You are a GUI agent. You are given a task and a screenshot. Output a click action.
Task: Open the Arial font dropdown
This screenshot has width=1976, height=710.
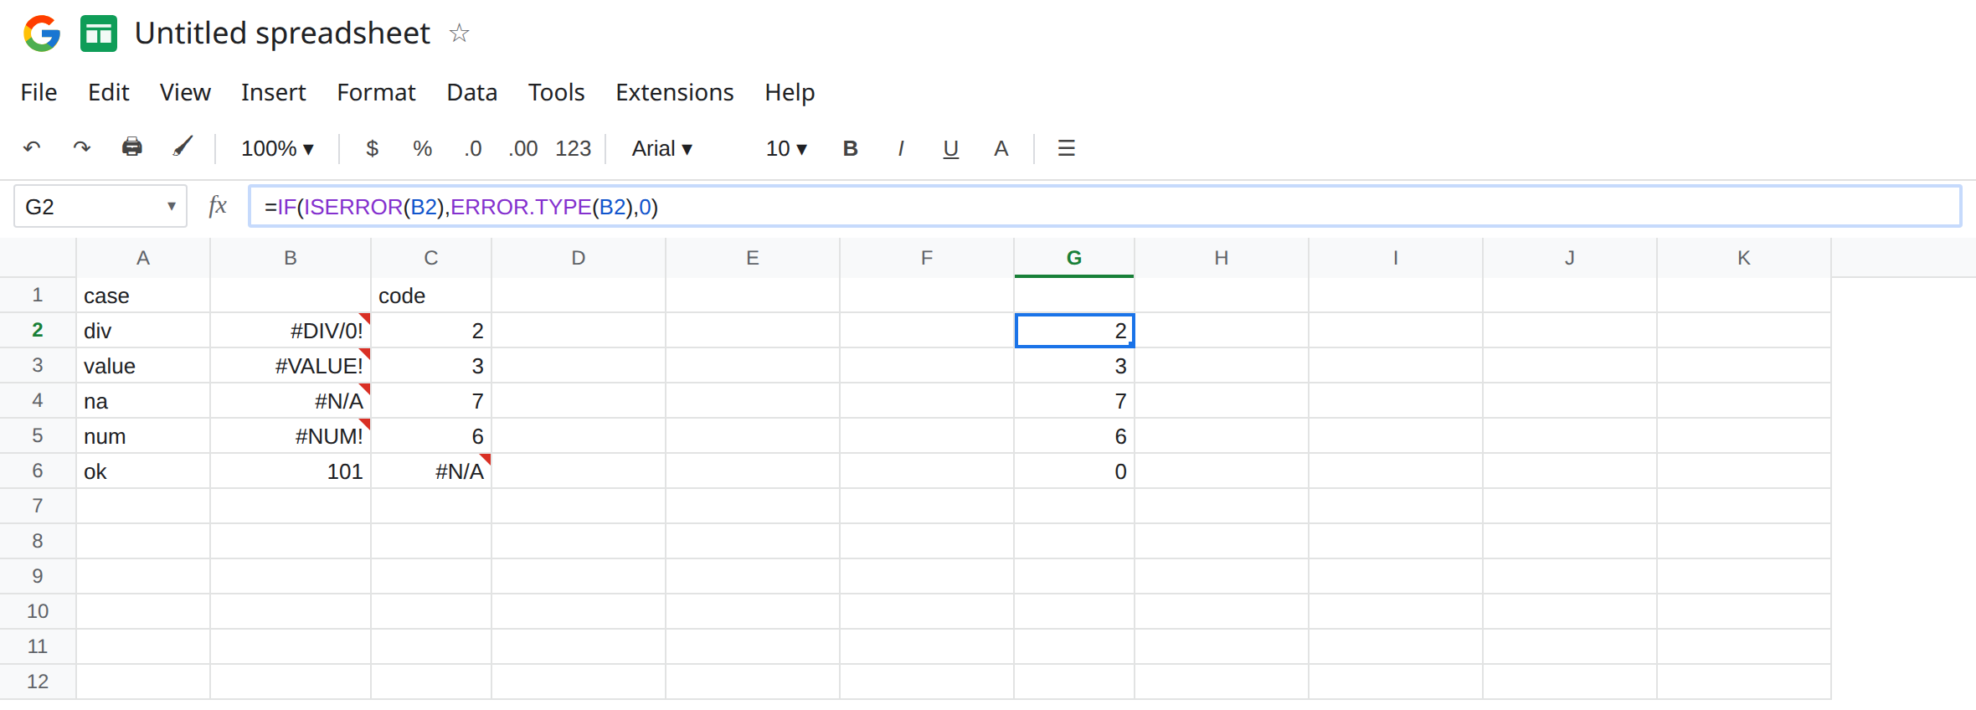pos(661,148)
